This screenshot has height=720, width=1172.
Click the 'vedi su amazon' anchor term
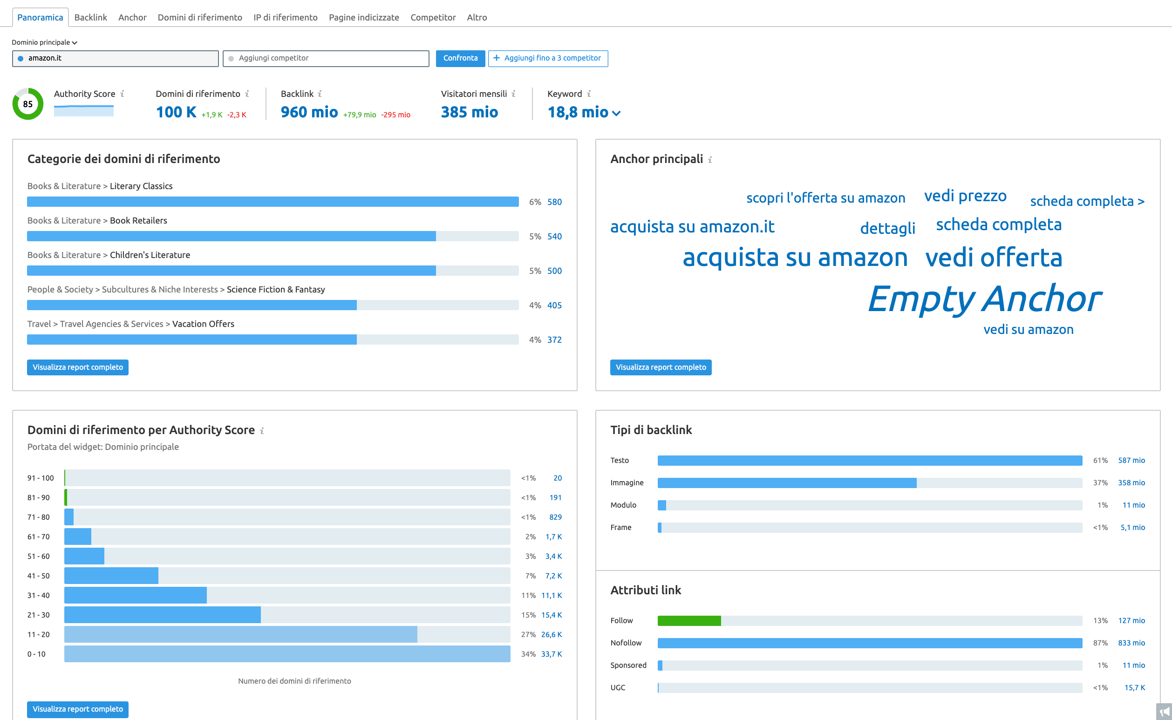[1029, 330]
